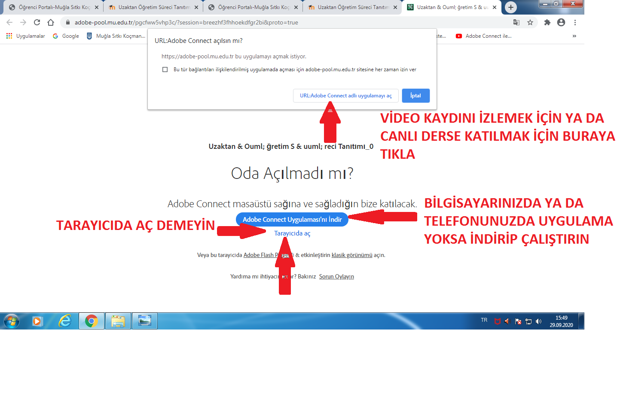The height and width of the screenshot is (393, 617).
Task: Open the Chrome three-dot menu
Action: pyautogui.click(x=575, y=22)
